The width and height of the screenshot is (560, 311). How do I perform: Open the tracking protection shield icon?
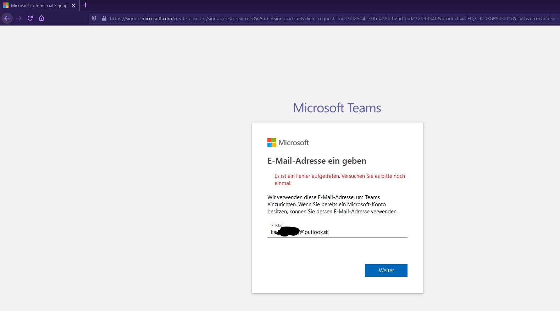pyautogui.click(x=94, y=18)
